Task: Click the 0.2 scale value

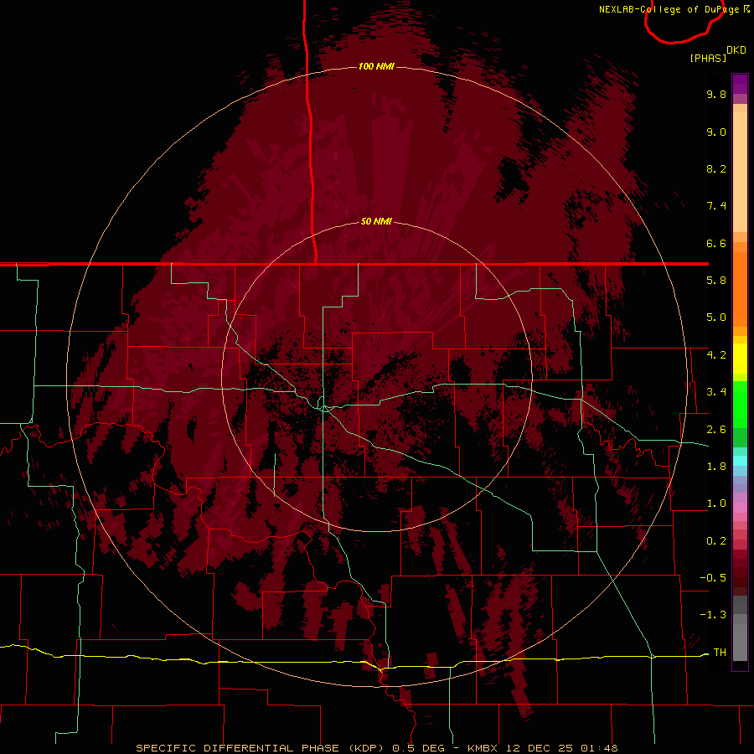Action: (716, 541)
